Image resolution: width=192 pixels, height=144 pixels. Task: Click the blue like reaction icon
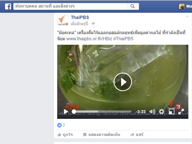pyautogui.click(x=59, y=125)
